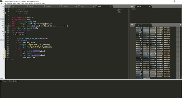Click the 'freopen("input.txt","r",stdin);' line

35,45
